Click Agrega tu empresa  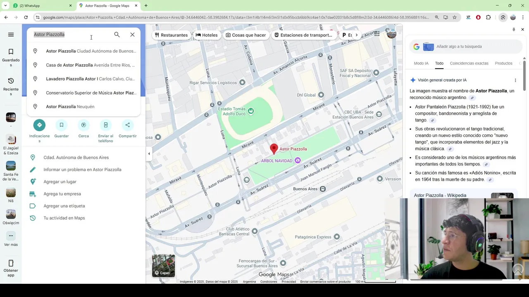(62, 194)
